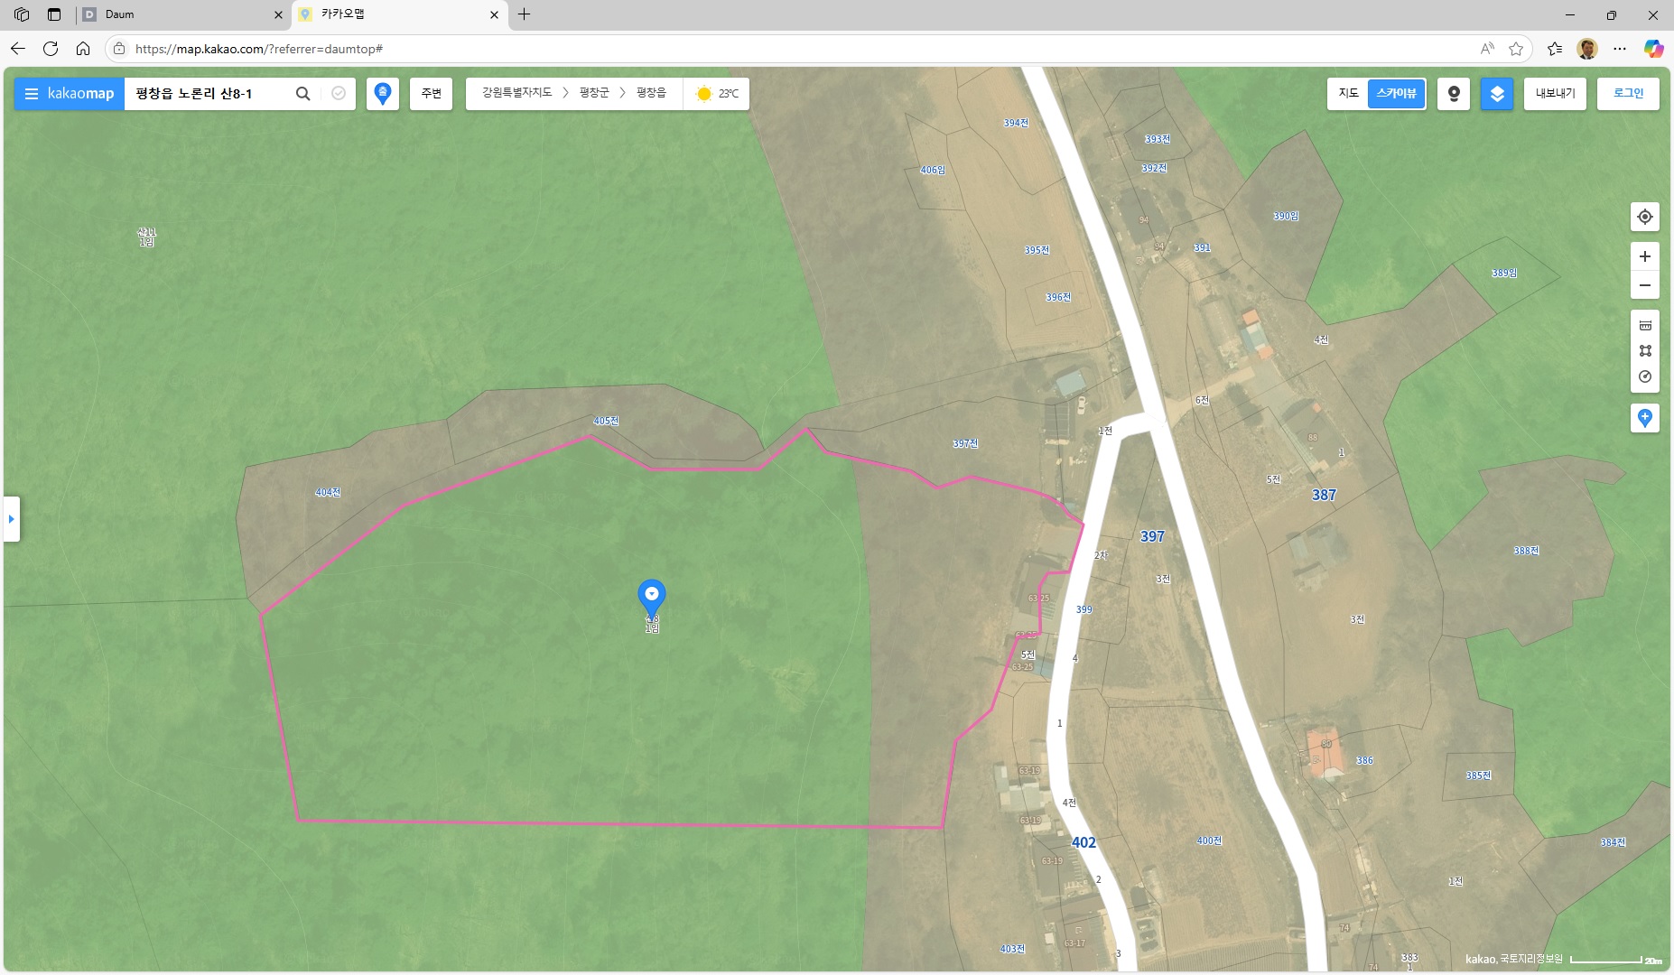Toggle the map layers overlay button
Image resolution: width=1674 pixels, height=975 pixels.
click(1496, 94)
